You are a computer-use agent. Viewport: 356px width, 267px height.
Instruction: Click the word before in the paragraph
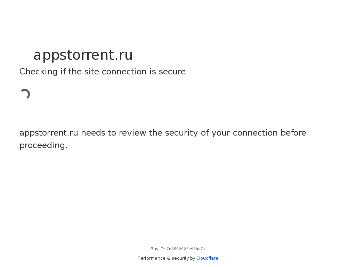pos(293,133)
